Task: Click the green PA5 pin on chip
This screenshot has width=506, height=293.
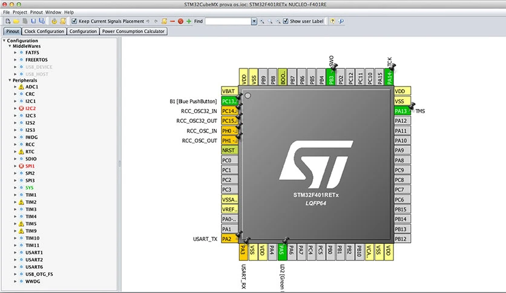Action: point(282,252)
